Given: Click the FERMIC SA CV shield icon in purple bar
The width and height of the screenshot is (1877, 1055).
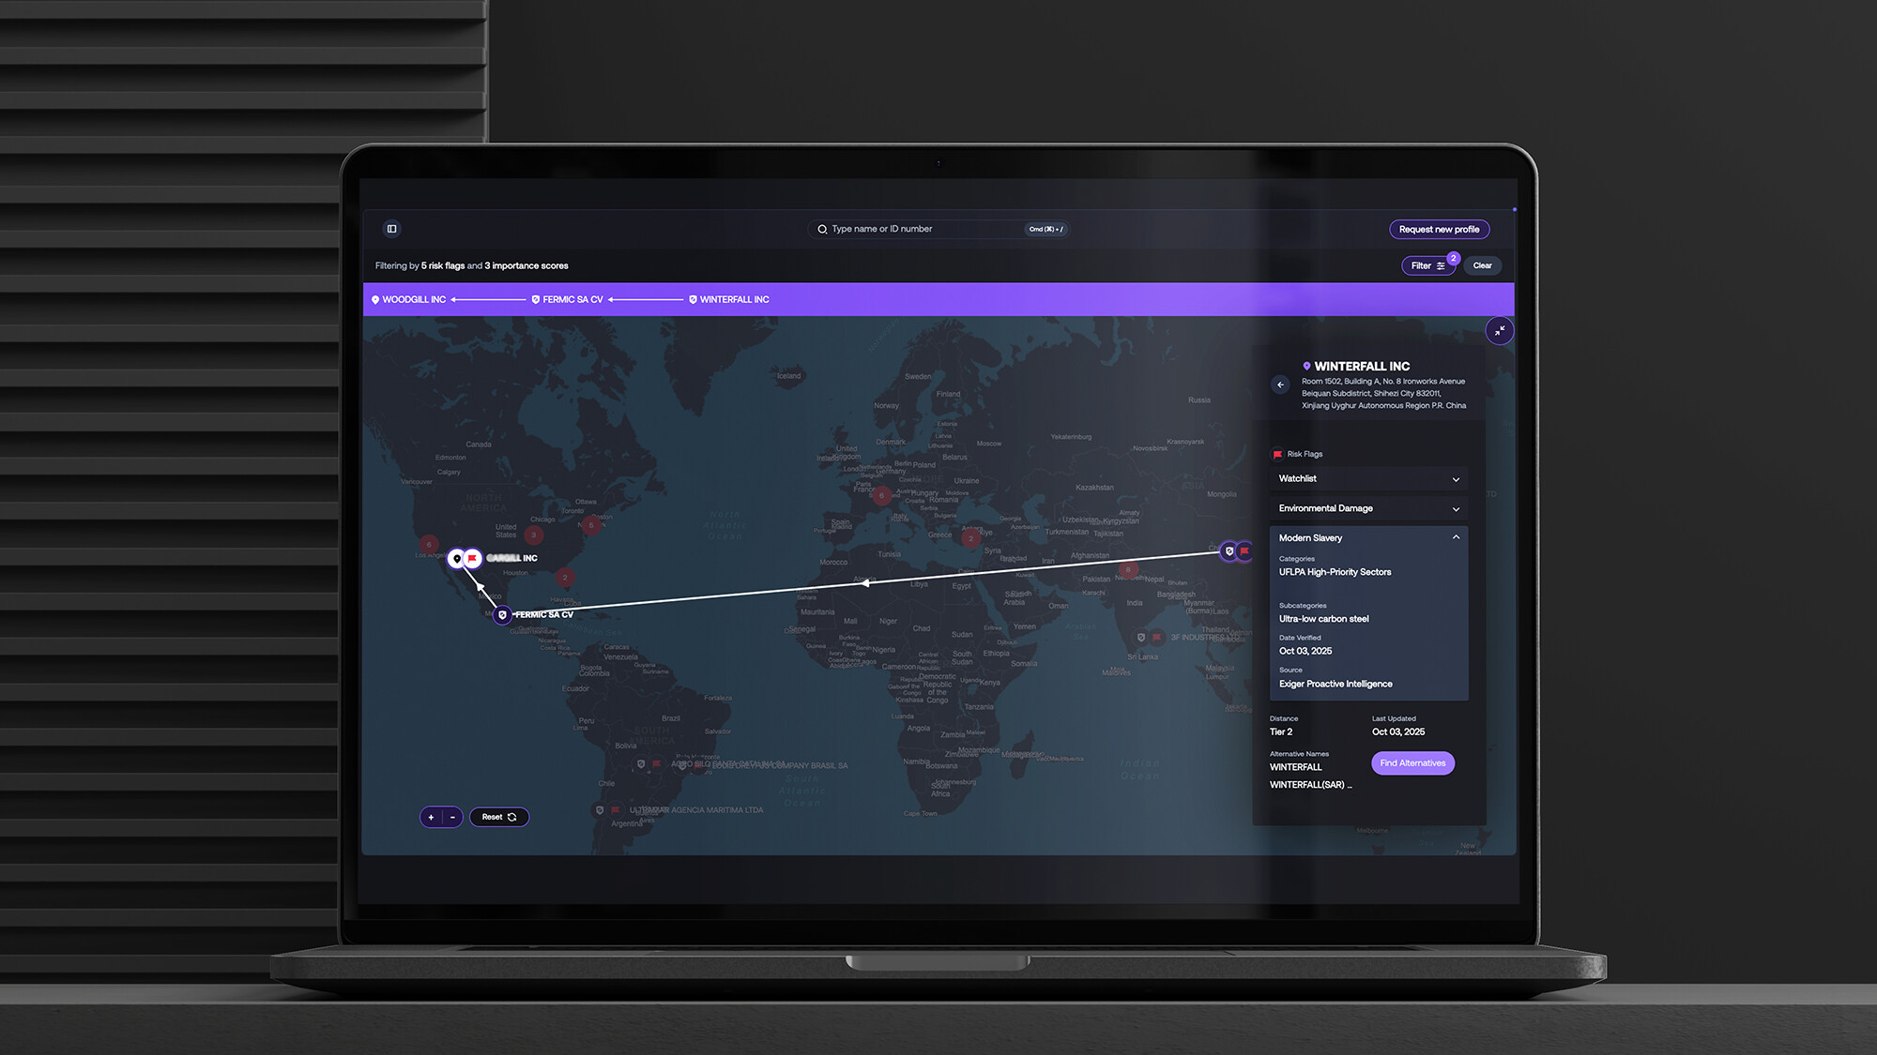Looking at the screenshot, I should tap(536, 300).
